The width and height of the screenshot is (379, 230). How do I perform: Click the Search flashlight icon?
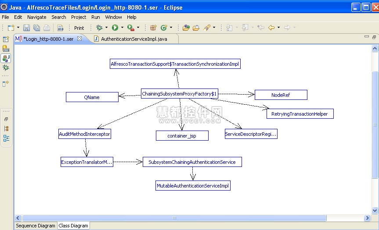[x=207, y=28]
